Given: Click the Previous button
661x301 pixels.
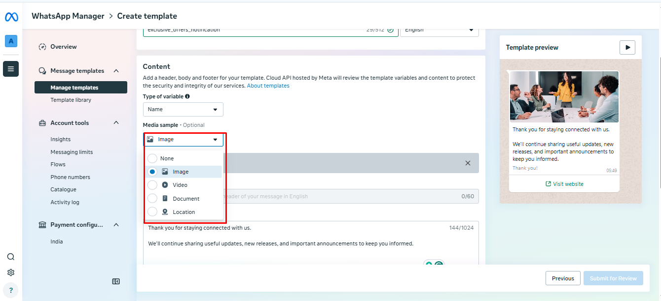Looking at the screenshot, I should [563, 278].
